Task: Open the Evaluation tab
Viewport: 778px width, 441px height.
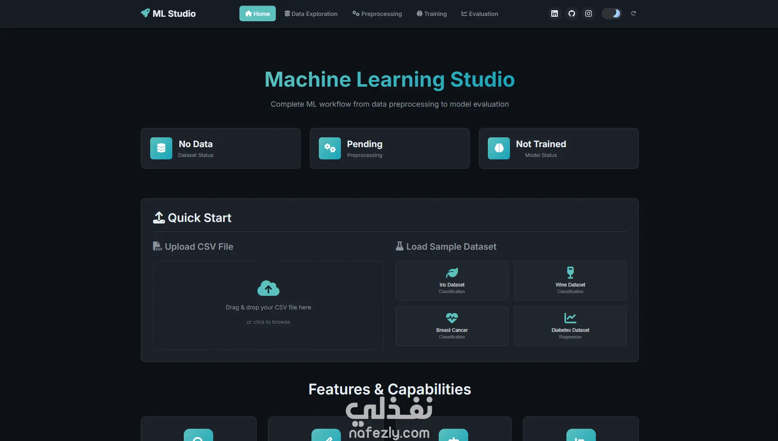Action: pos(480,13)
